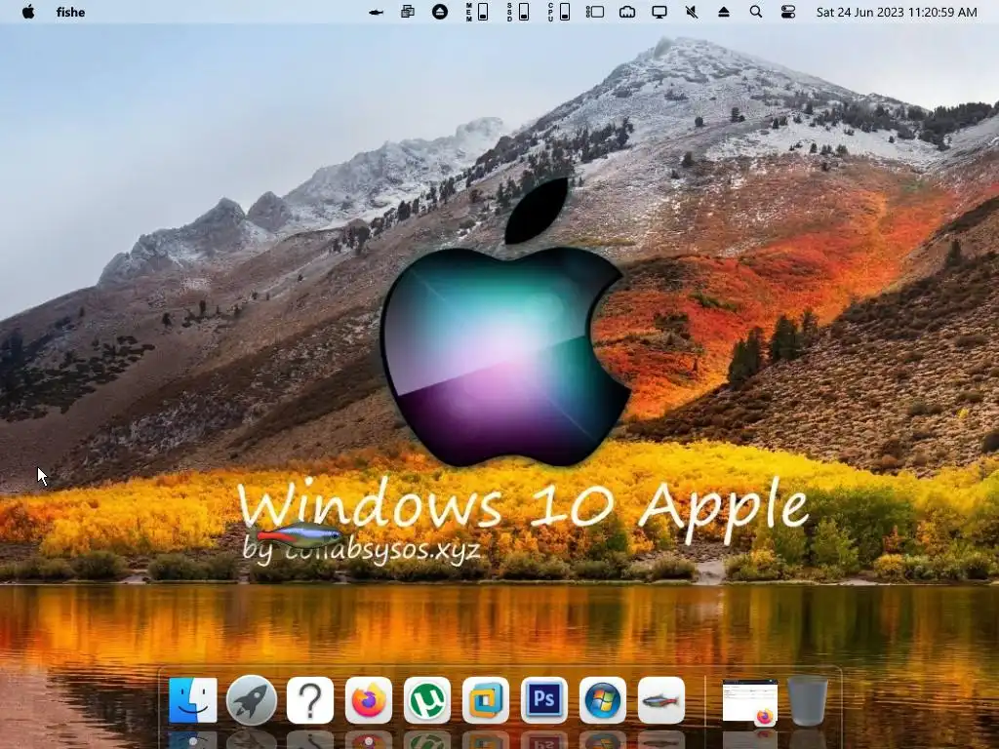Click the display monitor icon in menu bar
The height and width of the screenshot is (749, 999).
tap(659, 12)
